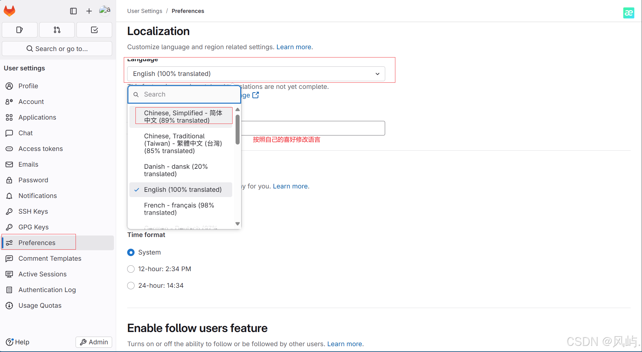The height and width of the screenshot is (352, 642).
Task: Open the To-Do list icon button
Action: 94,30
